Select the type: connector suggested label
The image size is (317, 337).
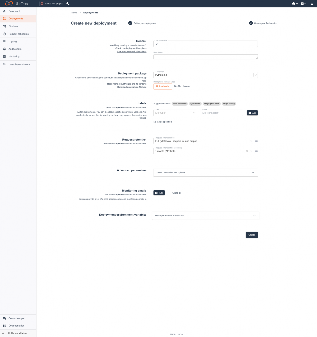click(x=180, y=103)
